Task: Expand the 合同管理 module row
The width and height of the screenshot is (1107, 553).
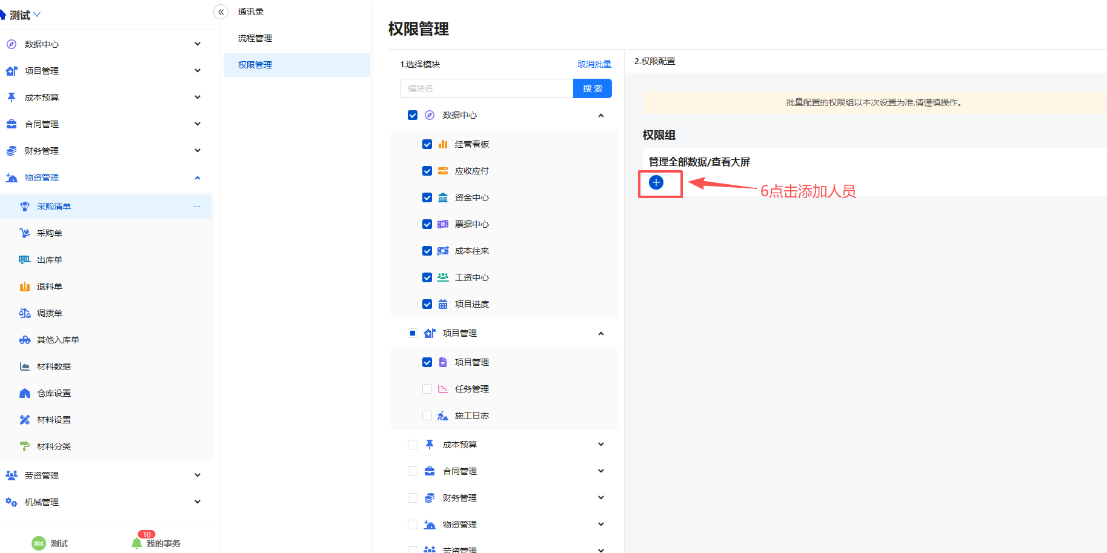Action: click(600, 471)
